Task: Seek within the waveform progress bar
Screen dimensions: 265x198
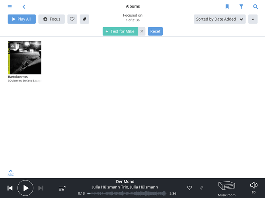Action: [127, 194]
